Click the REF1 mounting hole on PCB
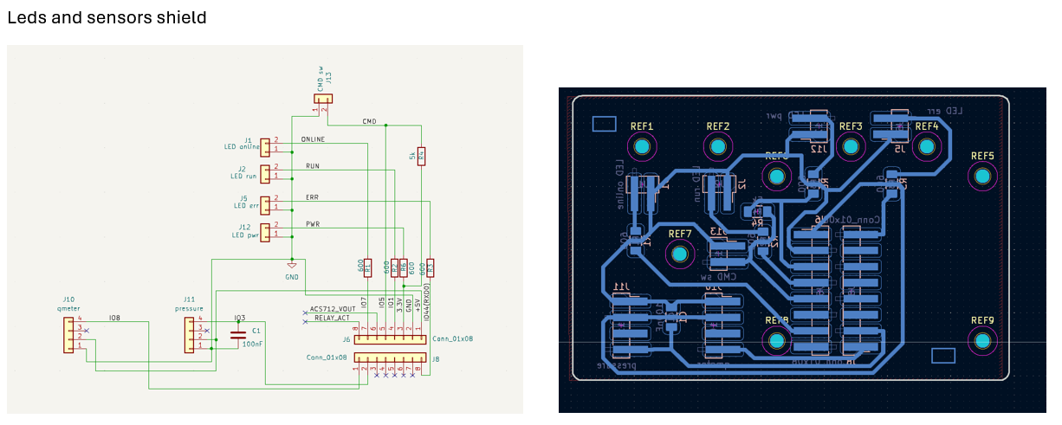The image size is (1062, 425). pos(642,148)
